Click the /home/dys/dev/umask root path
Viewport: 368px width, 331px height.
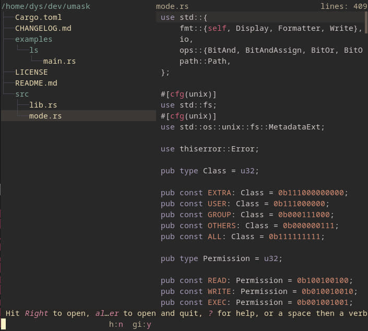[x=45, y=6]
